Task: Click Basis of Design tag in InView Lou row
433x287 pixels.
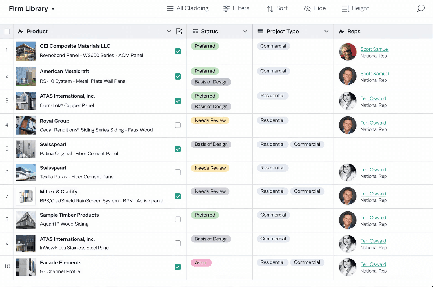Action: pyautogui.click(x=211, y=239)
